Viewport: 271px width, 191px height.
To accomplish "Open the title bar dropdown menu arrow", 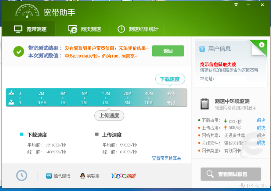I will 236,5.
